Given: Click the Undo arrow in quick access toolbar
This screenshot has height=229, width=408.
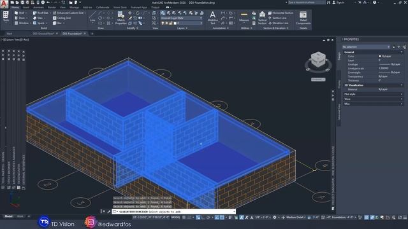Looking at the screenshot, I should coord(48,3).
